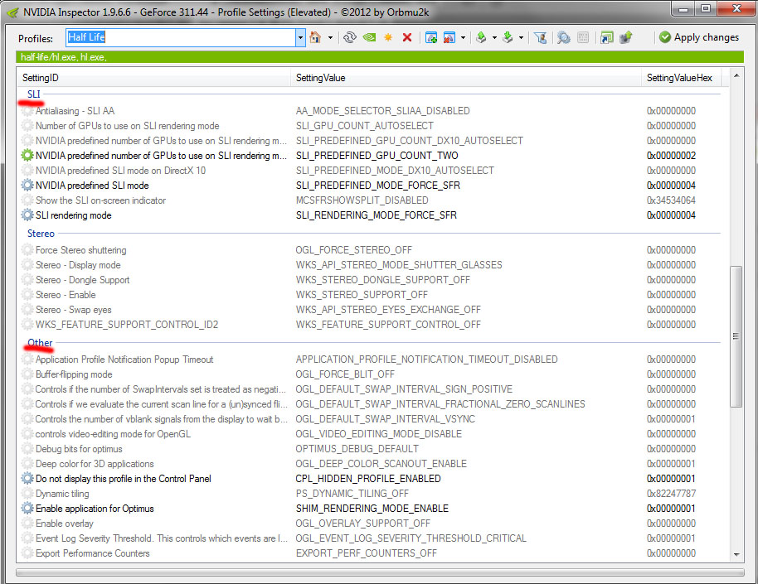Click gear icon beside Buffer-flipping mode
Viewport: 758px width, 584px height.
[27, 374]
